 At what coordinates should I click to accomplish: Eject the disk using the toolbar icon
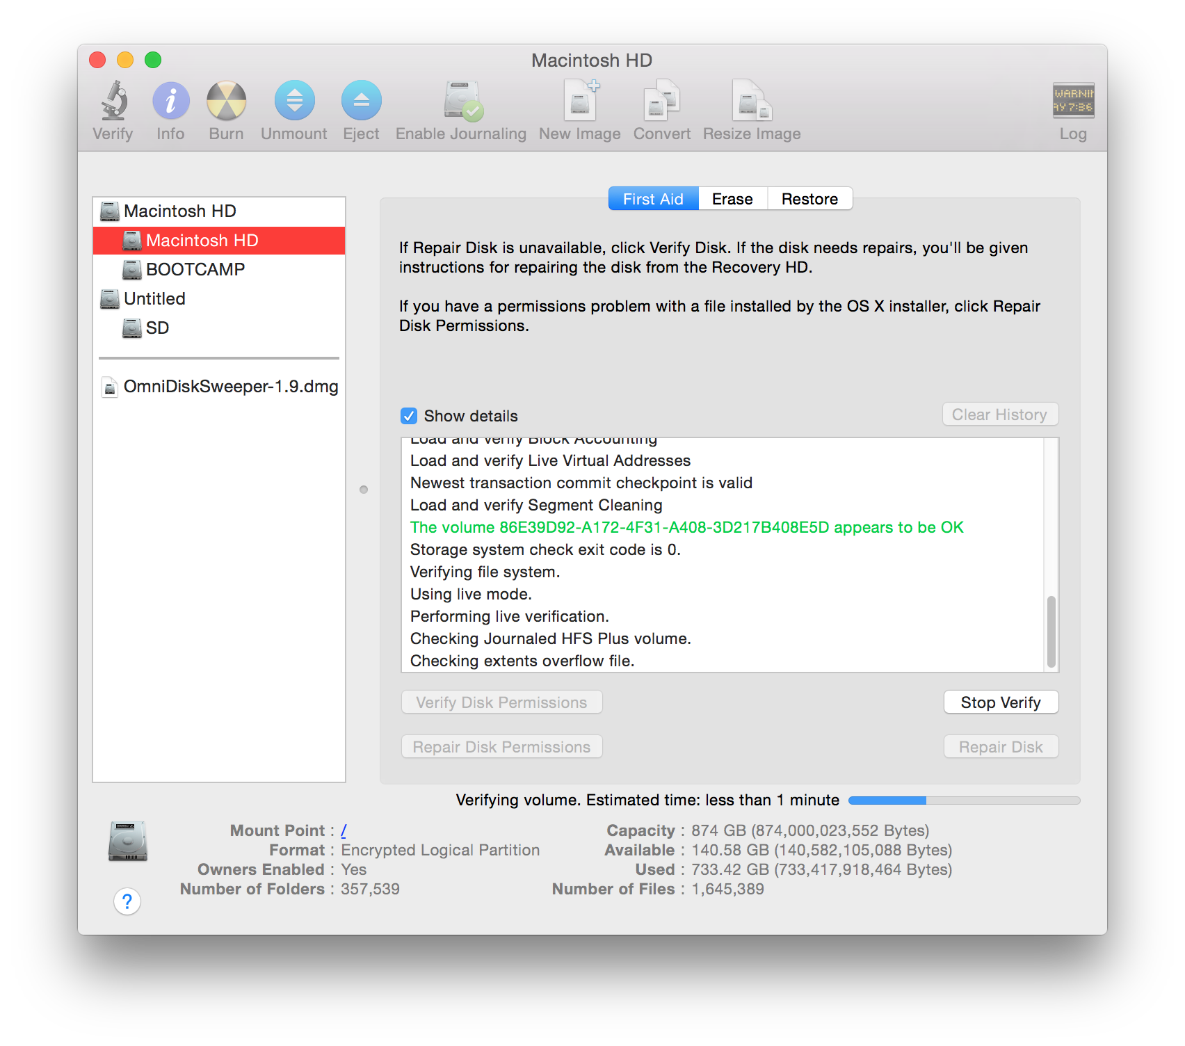click(361, 108)
